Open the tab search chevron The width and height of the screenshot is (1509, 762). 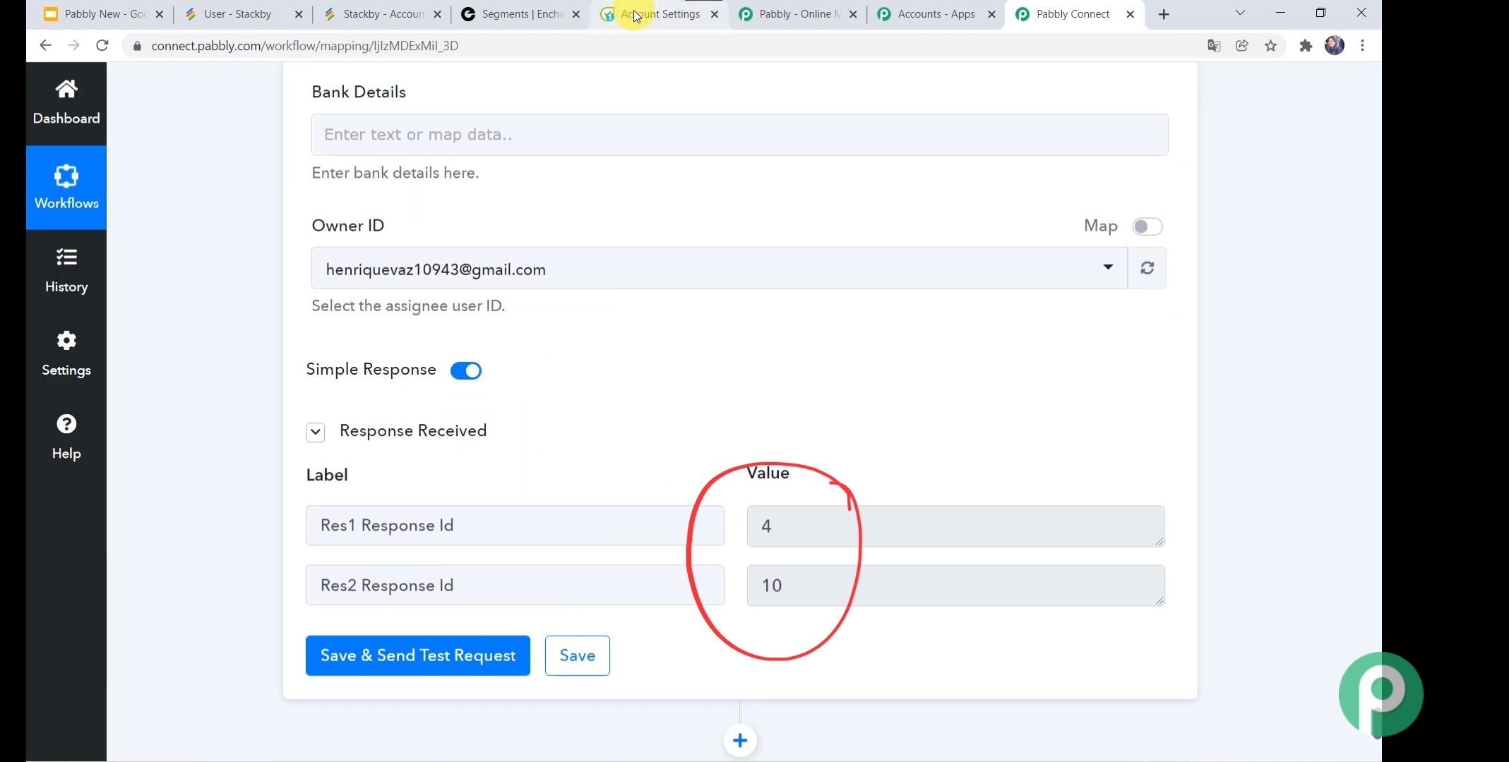click(1240, 13)
